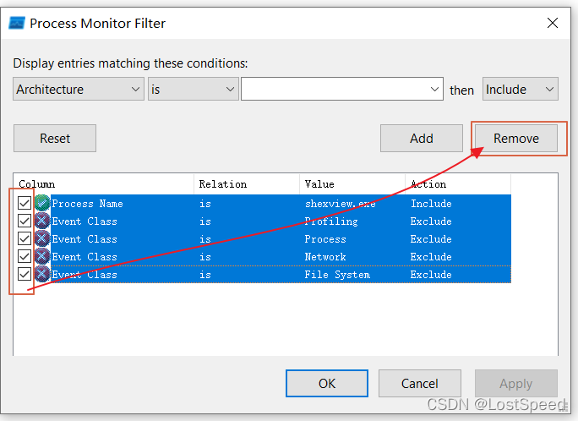The width and height of the screenshot is (578, 421).
Task: Click the 'Network' value cell
Action: pyautogui.click(x=325, y=257)
